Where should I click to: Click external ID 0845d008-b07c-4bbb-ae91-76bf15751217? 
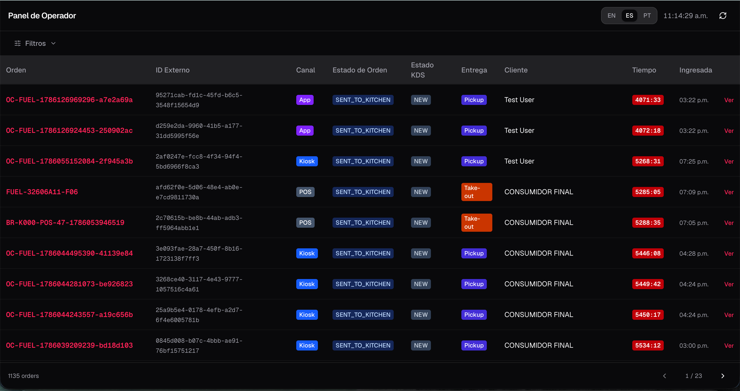199,346
